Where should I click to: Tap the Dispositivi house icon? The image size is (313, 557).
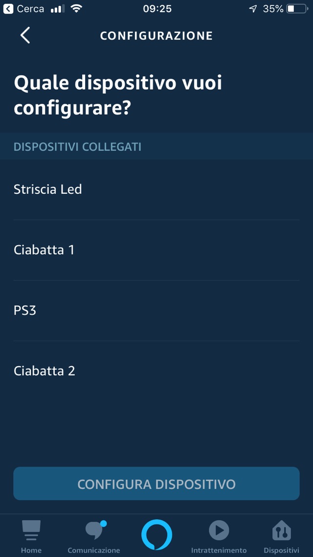pos(281,531)
